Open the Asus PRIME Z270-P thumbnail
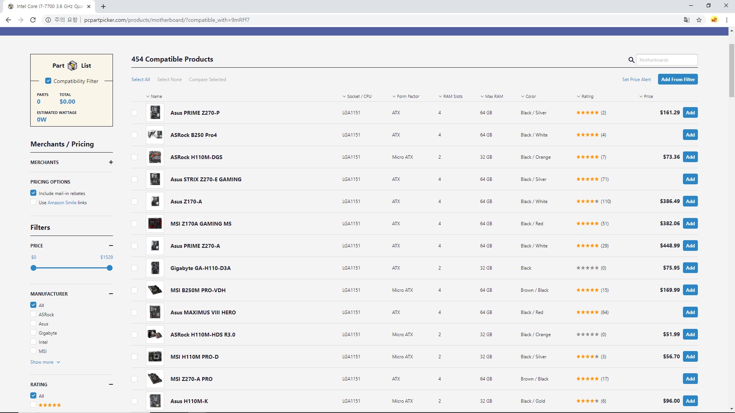Viewport: 735px width, 413px height. [x=155, y=113]
